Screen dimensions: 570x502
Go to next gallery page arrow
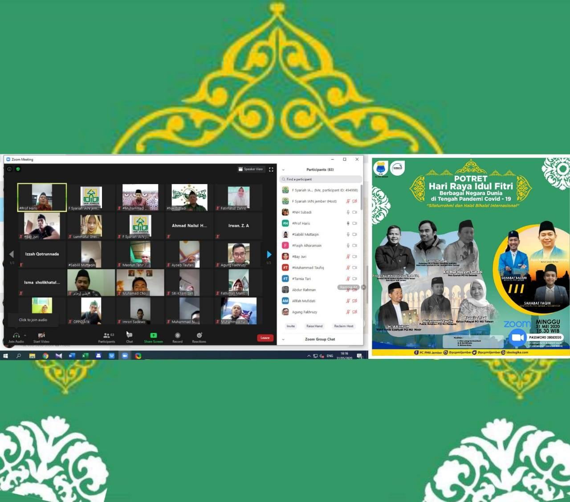269,255
